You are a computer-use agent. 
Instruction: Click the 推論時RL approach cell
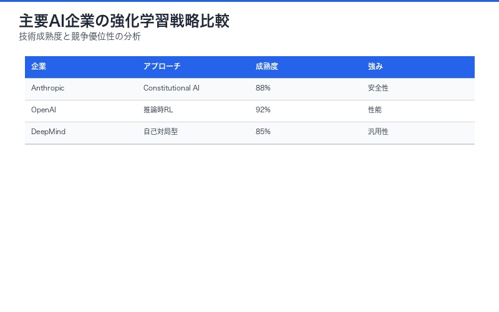tap(158, 110)
